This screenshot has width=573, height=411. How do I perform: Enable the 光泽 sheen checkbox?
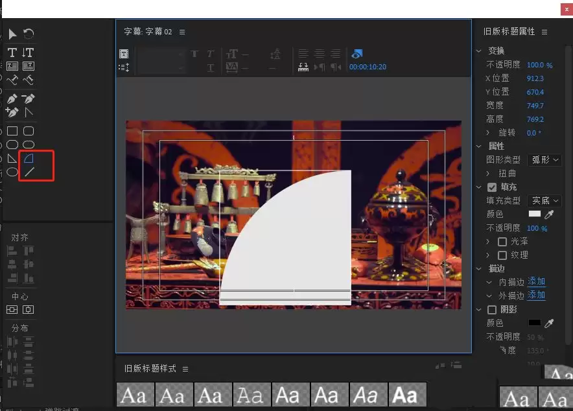[x=502, y=242]
